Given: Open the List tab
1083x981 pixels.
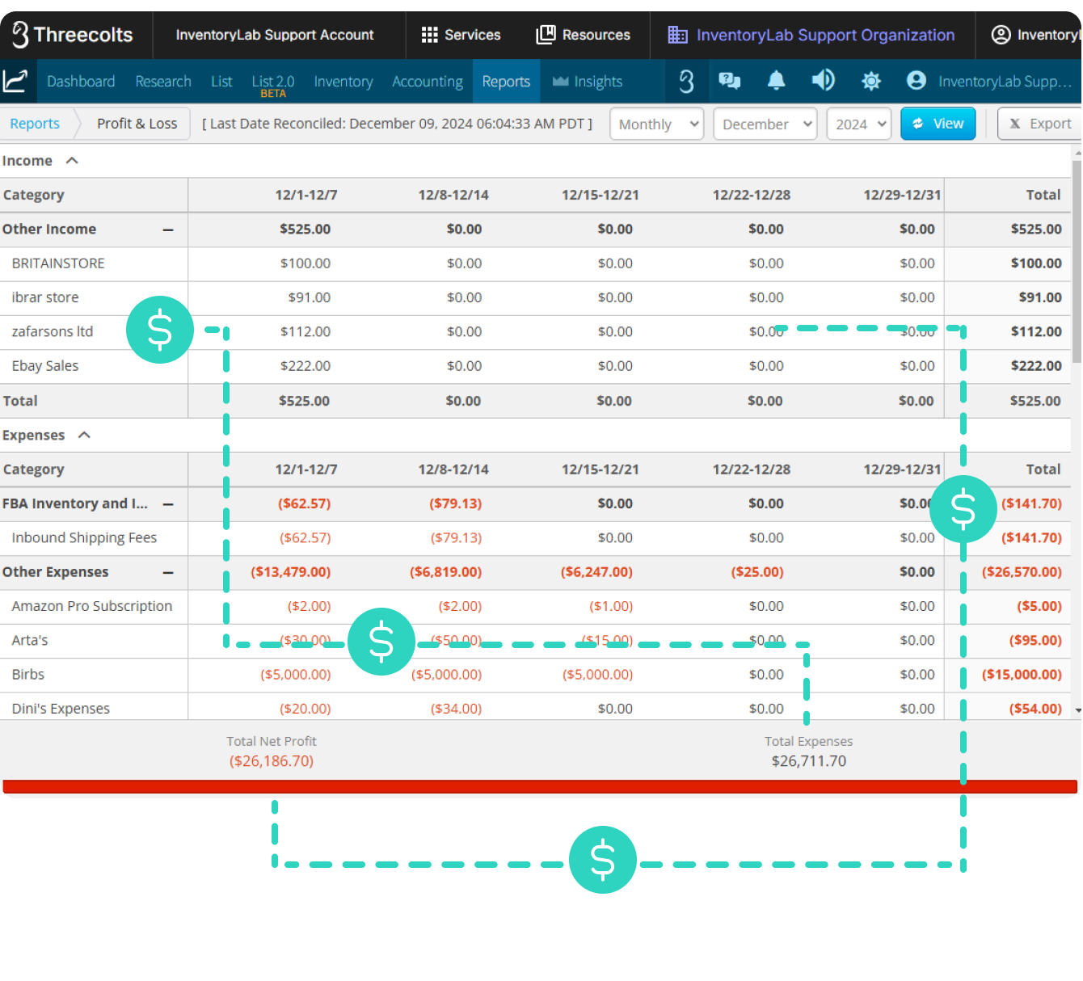Looking at the screenshot, I should point(221,81).
